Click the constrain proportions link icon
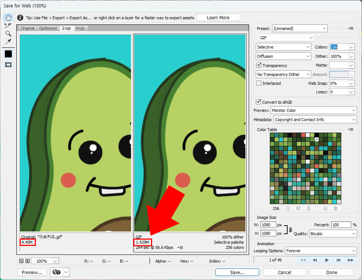Screen dimensions: 362x280 tap(291, 229)
